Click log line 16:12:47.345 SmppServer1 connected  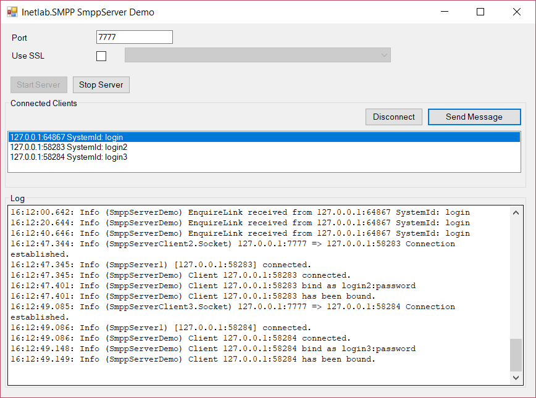(x=161, y=265)
